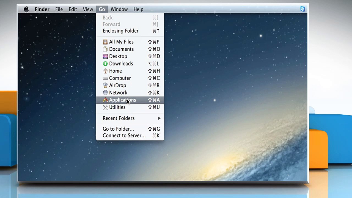Screen dimensions: 352x198
Task: Open the File menu
Action: [x=59, y=9]
